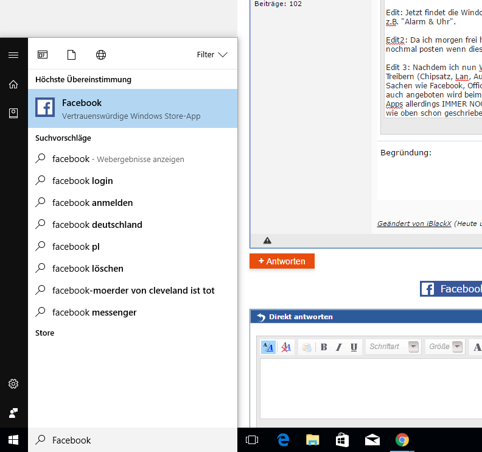Viewport: 482px width, 452px height.
Task: Filter results by Documents icon
Action: pyautogui.click(x=71, y=55)
